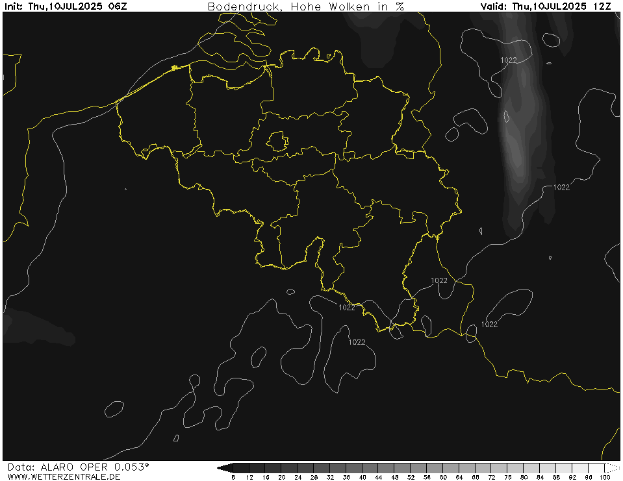623x481 pixels.
Task: Click the "60" legend value
Action: (443, 477)
